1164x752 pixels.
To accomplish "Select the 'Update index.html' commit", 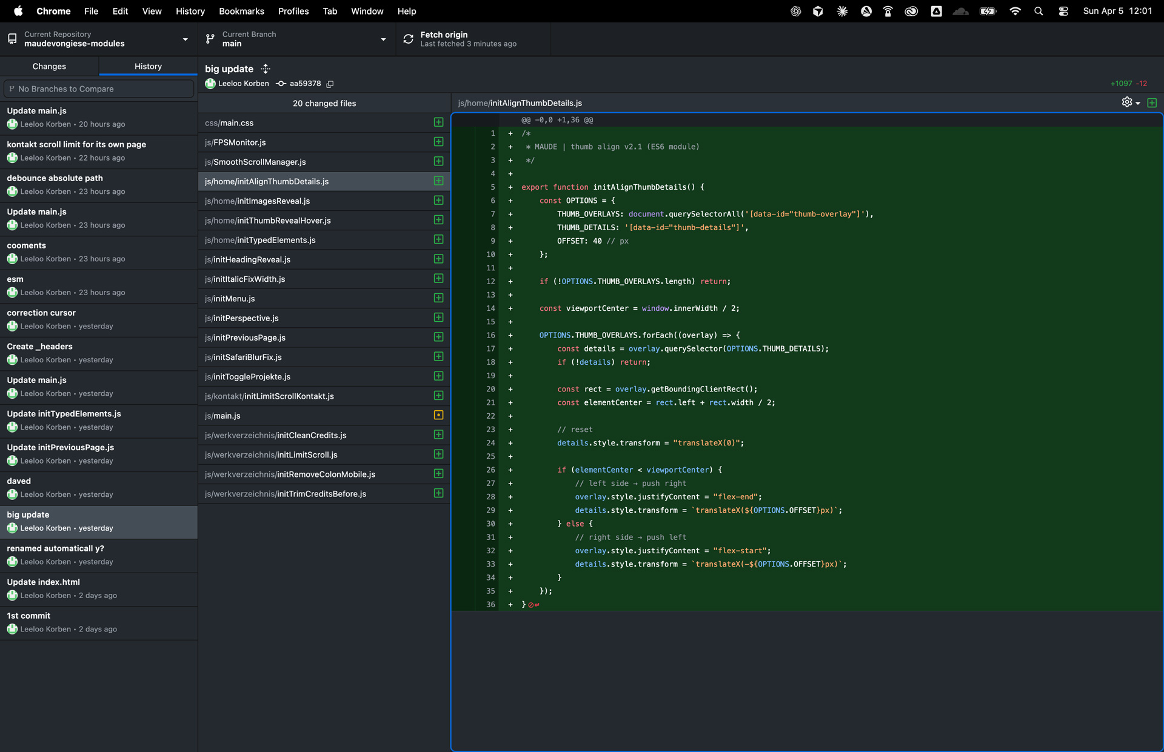I will [43, 582].
